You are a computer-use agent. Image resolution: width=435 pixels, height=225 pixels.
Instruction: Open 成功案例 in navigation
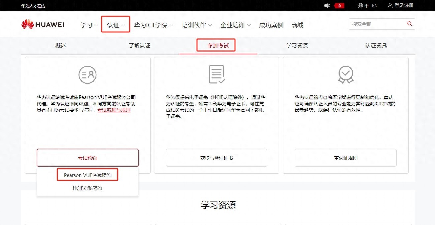click(x=271, y=25)
